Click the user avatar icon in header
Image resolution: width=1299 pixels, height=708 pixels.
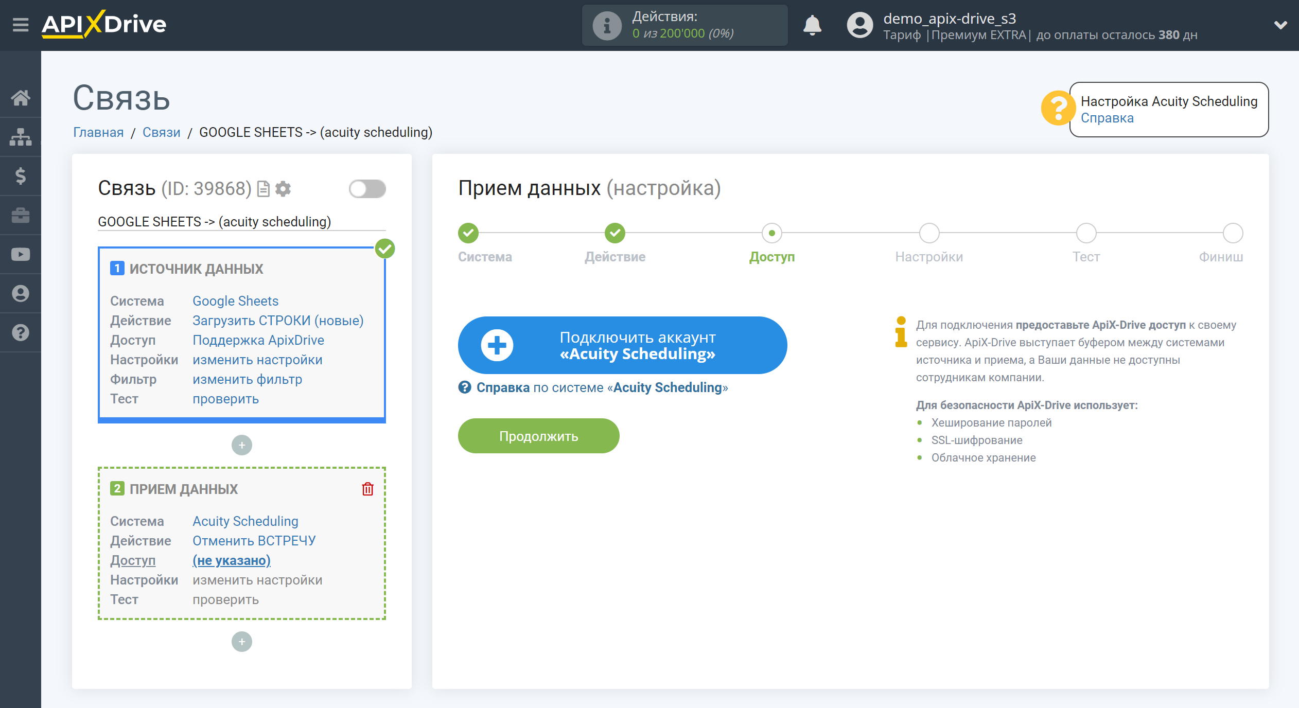click(860, 25)
